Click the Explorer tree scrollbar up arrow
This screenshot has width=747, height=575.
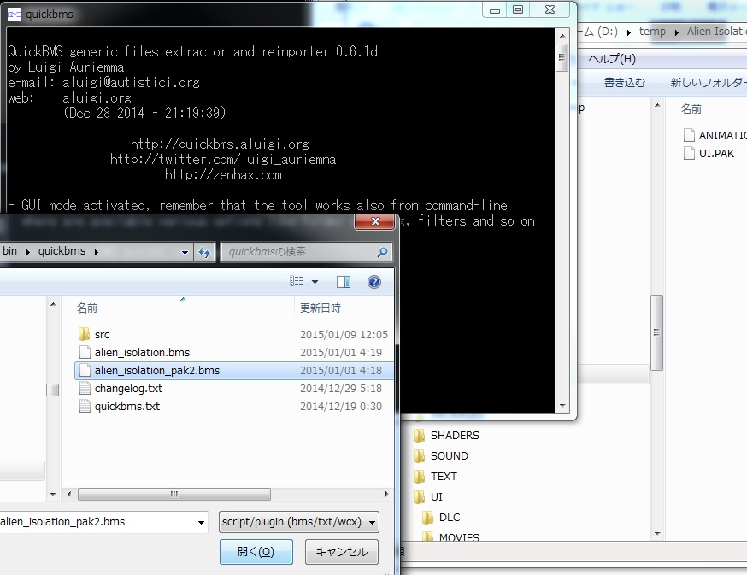[x=657, y=105]
